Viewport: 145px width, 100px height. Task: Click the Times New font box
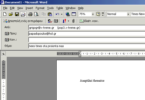click(138, 14)
